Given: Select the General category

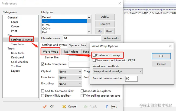Looking at the screenshot, I should pos(12,17).
